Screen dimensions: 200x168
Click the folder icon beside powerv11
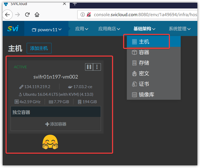click(x=34, y=30)
